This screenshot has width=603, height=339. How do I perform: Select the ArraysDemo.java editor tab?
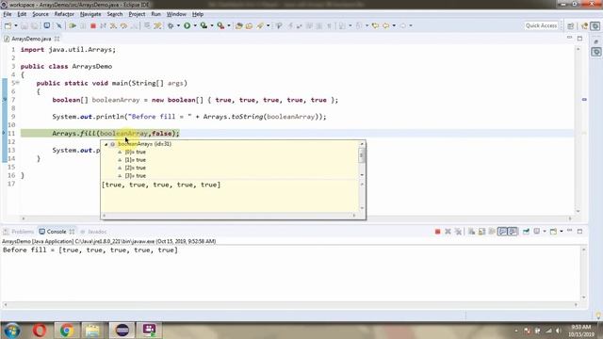tap(31, 39)
